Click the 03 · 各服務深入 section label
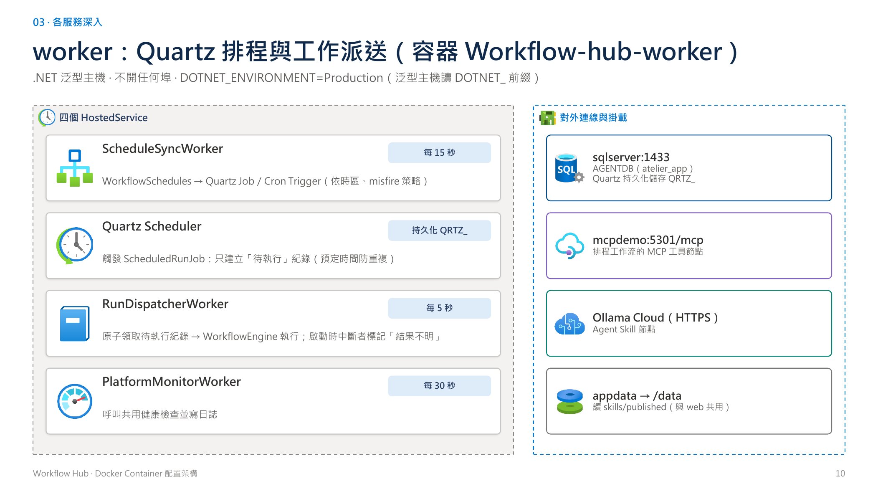This screenshot has width=878, height=494. click(x=68, y=22)
